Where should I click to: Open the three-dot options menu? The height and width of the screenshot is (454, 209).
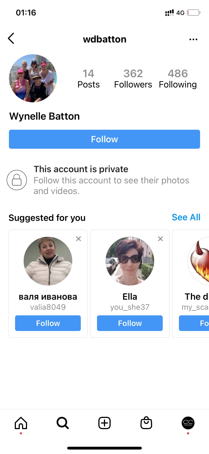tap(193, 39)
